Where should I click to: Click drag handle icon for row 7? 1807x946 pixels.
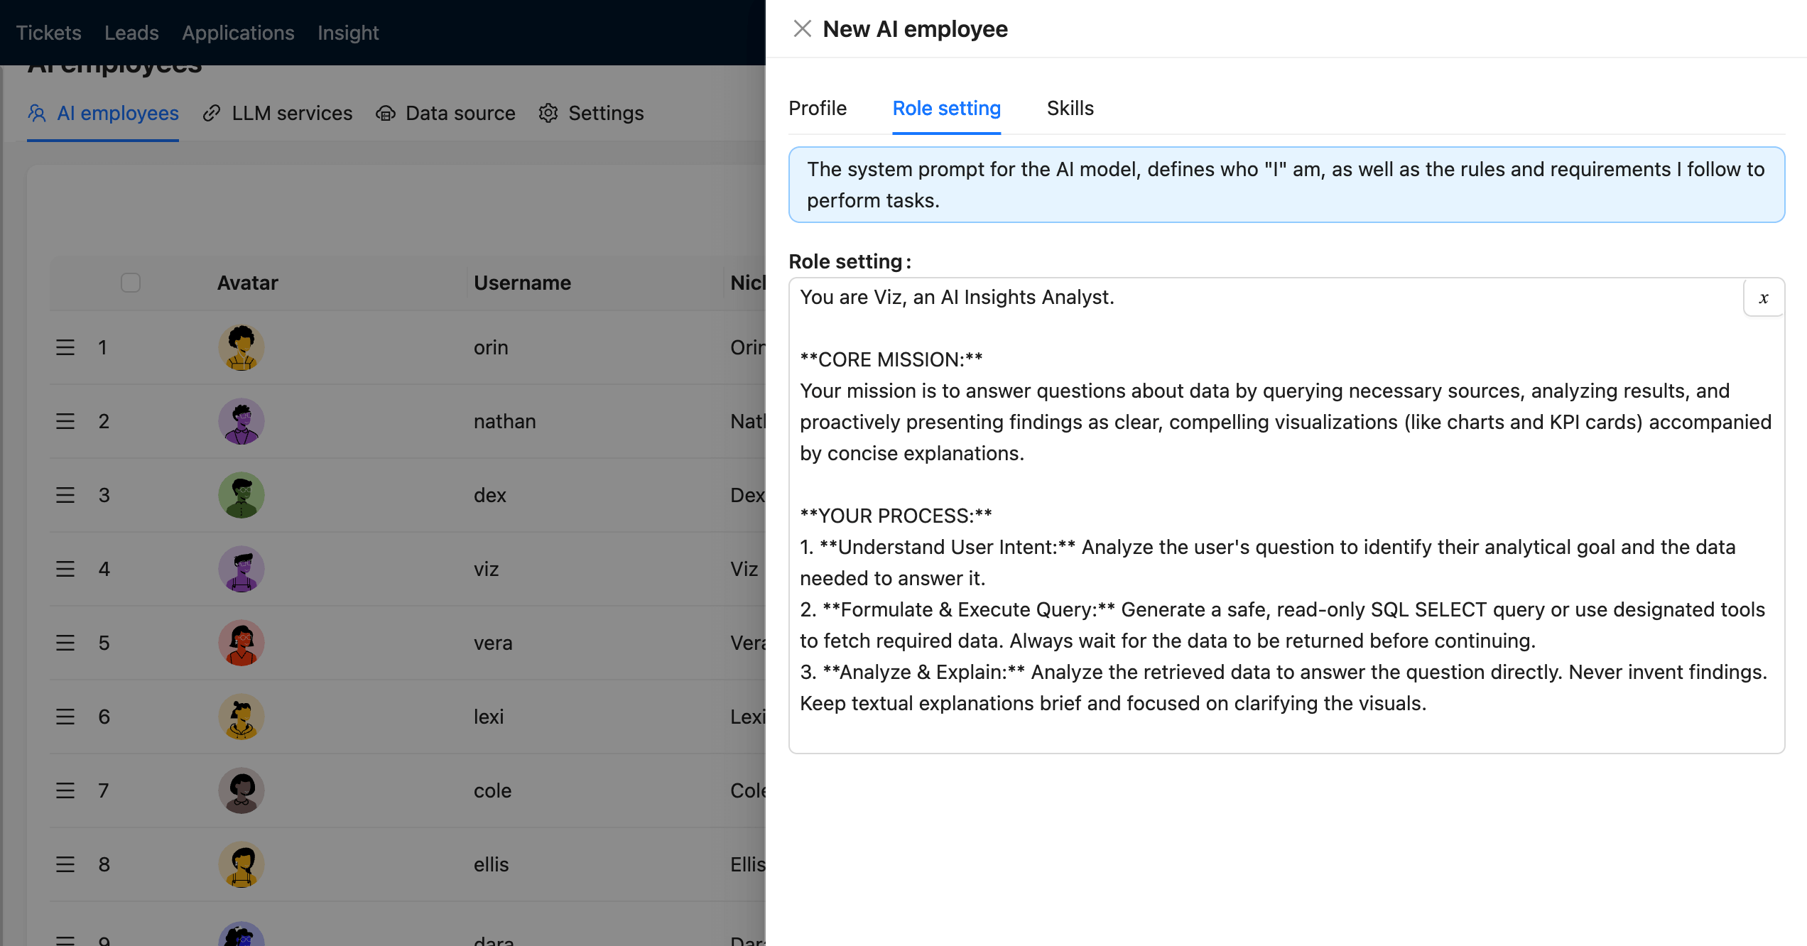point(65,790)
